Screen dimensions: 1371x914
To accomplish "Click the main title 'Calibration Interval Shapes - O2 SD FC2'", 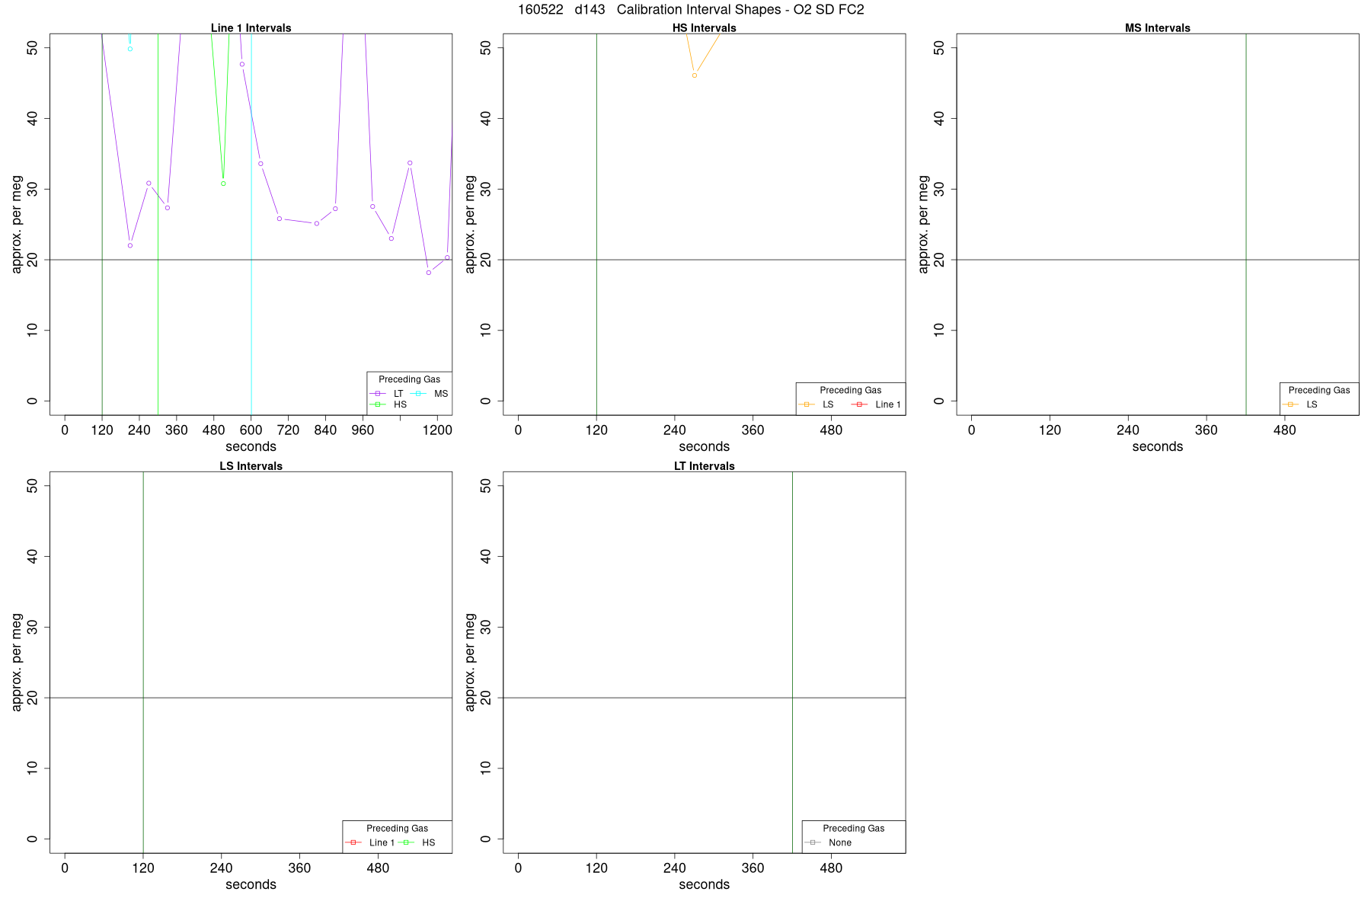I will pos(740,10).
